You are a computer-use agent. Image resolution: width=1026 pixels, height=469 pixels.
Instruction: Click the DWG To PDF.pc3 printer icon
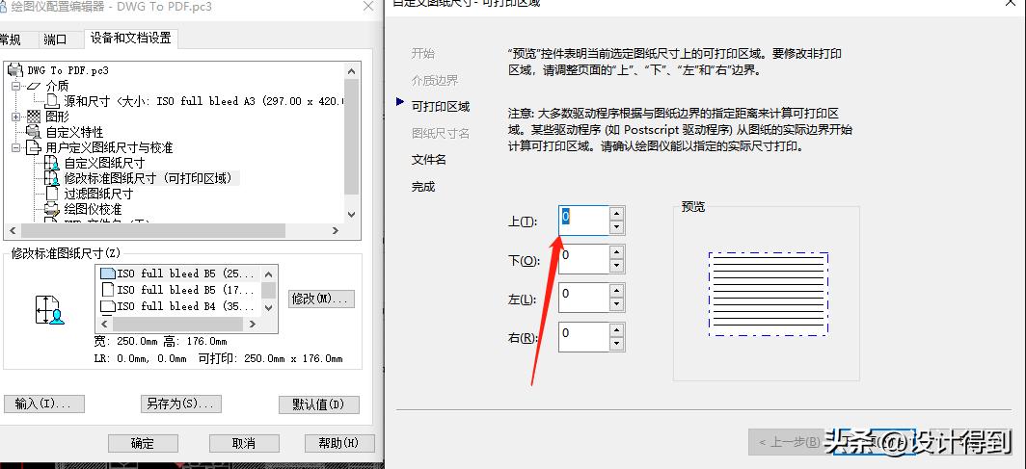[15, 70]
